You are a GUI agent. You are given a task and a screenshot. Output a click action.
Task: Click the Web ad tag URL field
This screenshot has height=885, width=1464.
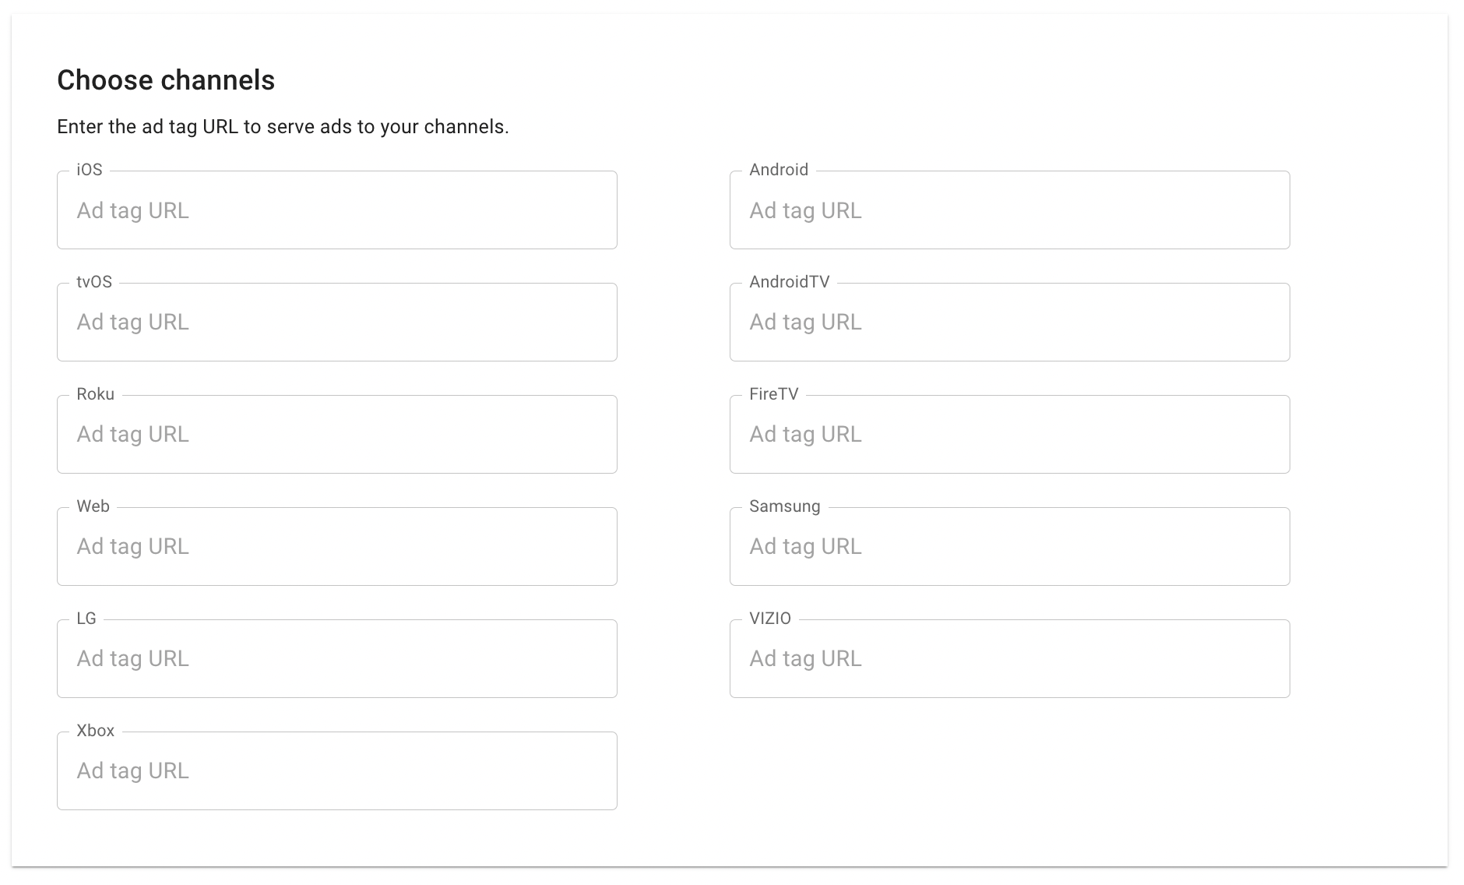(x=337, y=547)
